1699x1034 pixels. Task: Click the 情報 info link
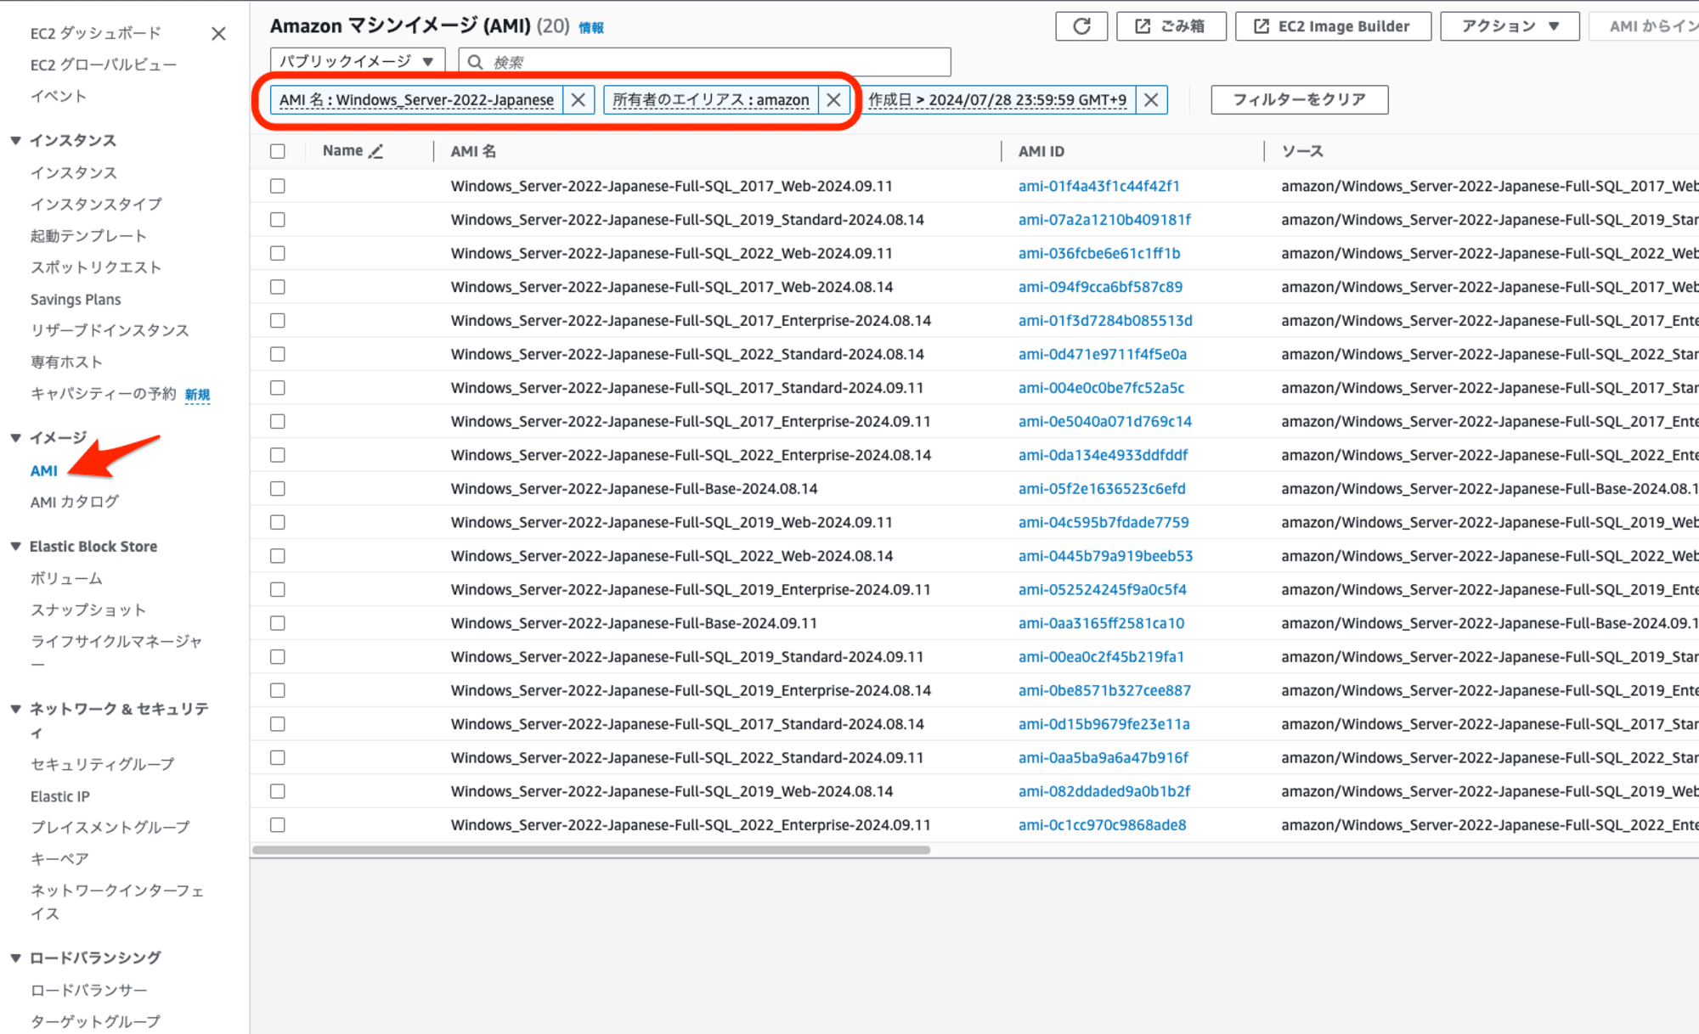591,28
